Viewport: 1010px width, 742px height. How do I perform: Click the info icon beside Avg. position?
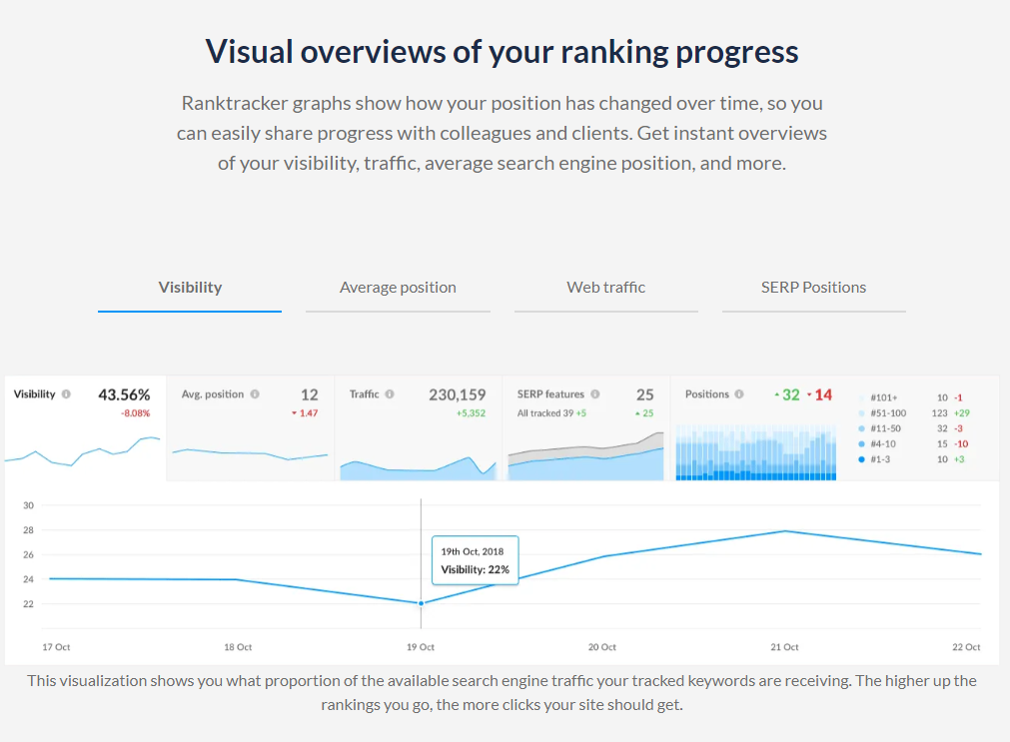(255, 394)
